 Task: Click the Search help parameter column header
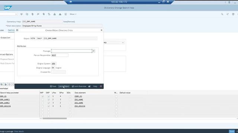pyautogui.click(x=10, y=93)
